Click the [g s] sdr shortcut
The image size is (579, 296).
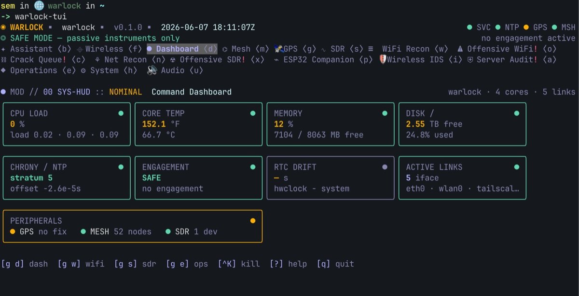tap(136, 264)
